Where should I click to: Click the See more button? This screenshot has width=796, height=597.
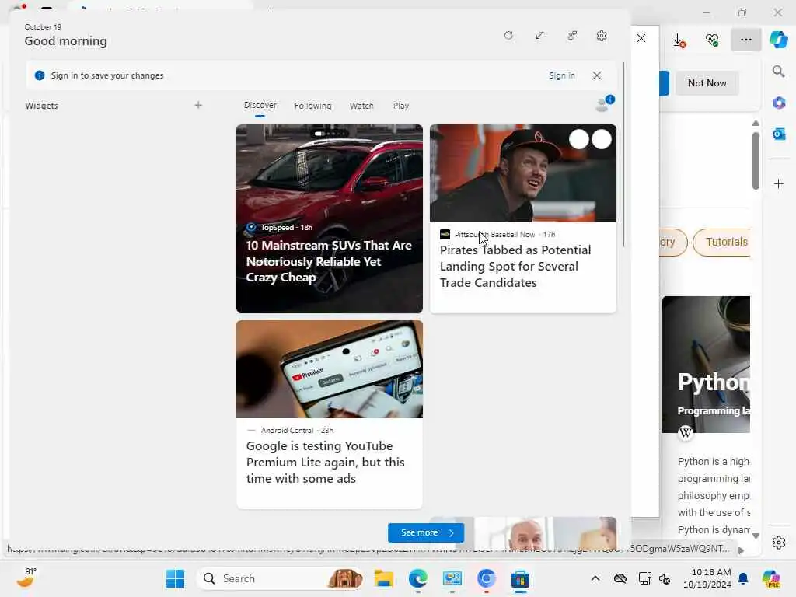426,532
